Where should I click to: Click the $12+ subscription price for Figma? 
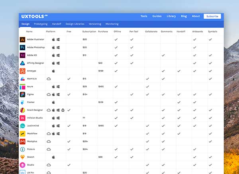click(x=85, y=95)
